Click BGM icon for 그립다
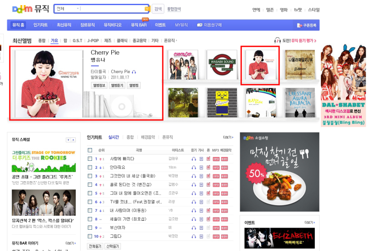372x251 pixels. (x=225, y=237)
